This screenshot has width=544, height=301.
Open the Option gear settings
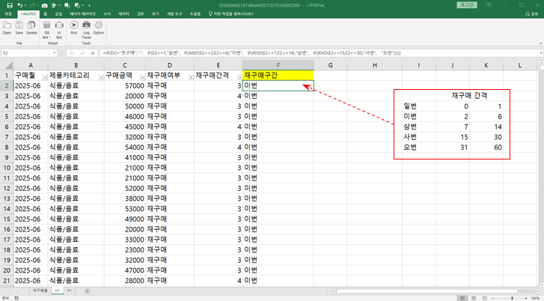click(99, 26)
